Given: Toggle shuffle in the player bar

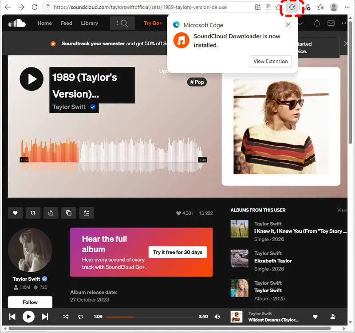Looking at the screenshot, I should (66, 317).
